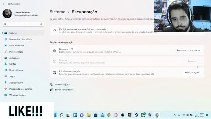Click the Inicialização avançada icon
This screenshot has width=211, height=119.
click(x=54, y=73)
